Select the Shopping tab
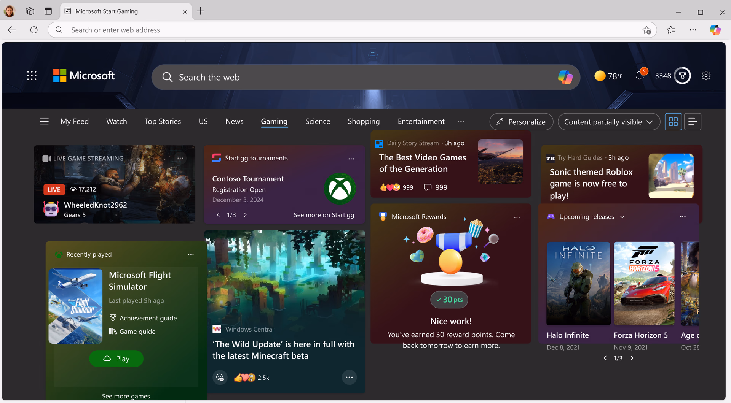Screen dimensions: 731x403 (364, 122)
